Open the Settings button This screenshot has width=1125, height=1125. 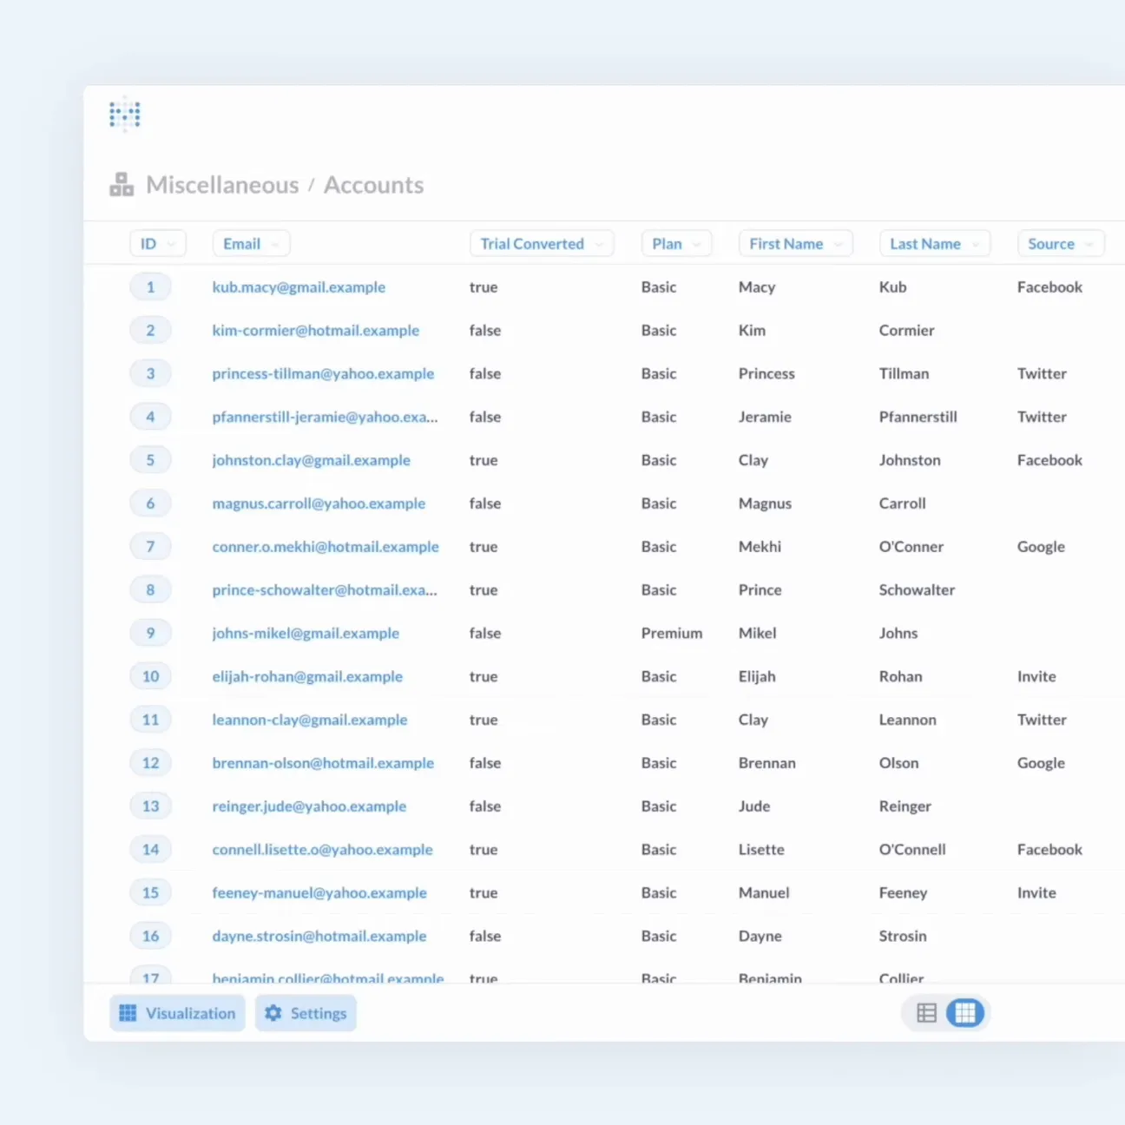[x=306, y=1013]
